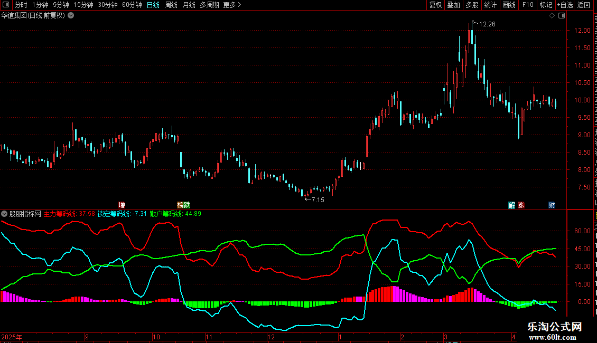Switch to 日线 daily chart
597x343 pixels.
point(153,5)
